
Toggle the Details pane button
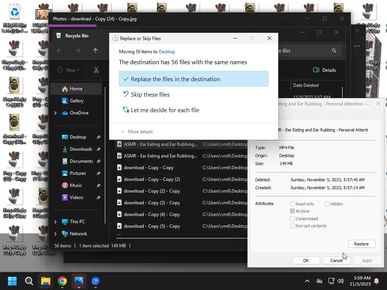coord(325,70)
